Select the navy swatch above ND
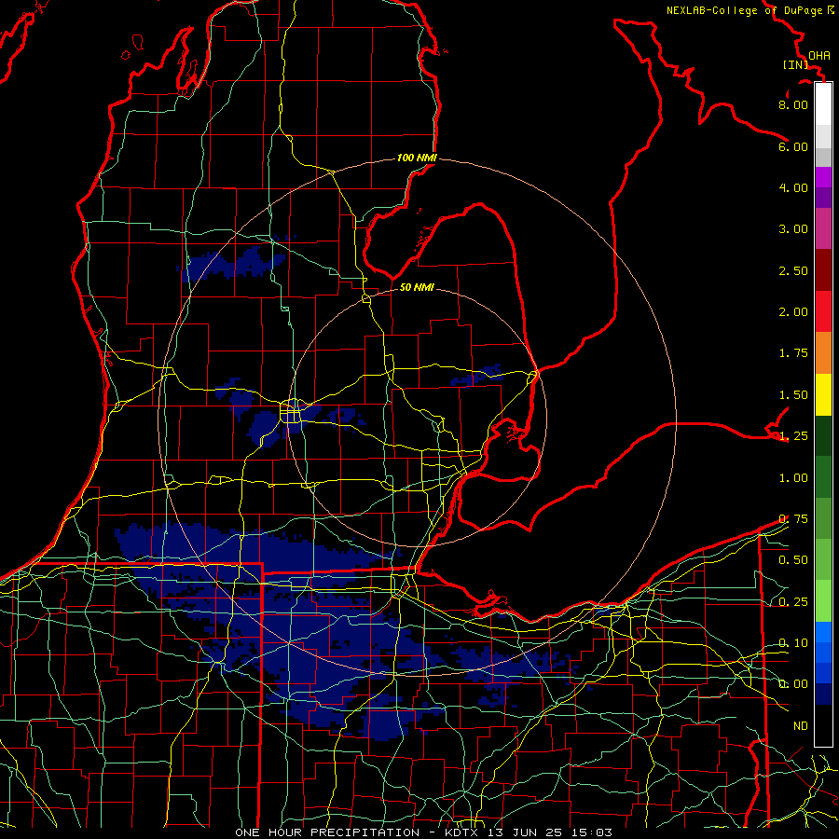 [x=823, y=695]
